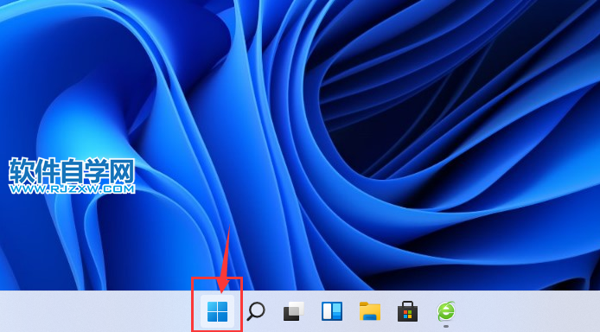Switch to the green e browser
The width and height of the screenshot is (600, 332).
(446, 311)
